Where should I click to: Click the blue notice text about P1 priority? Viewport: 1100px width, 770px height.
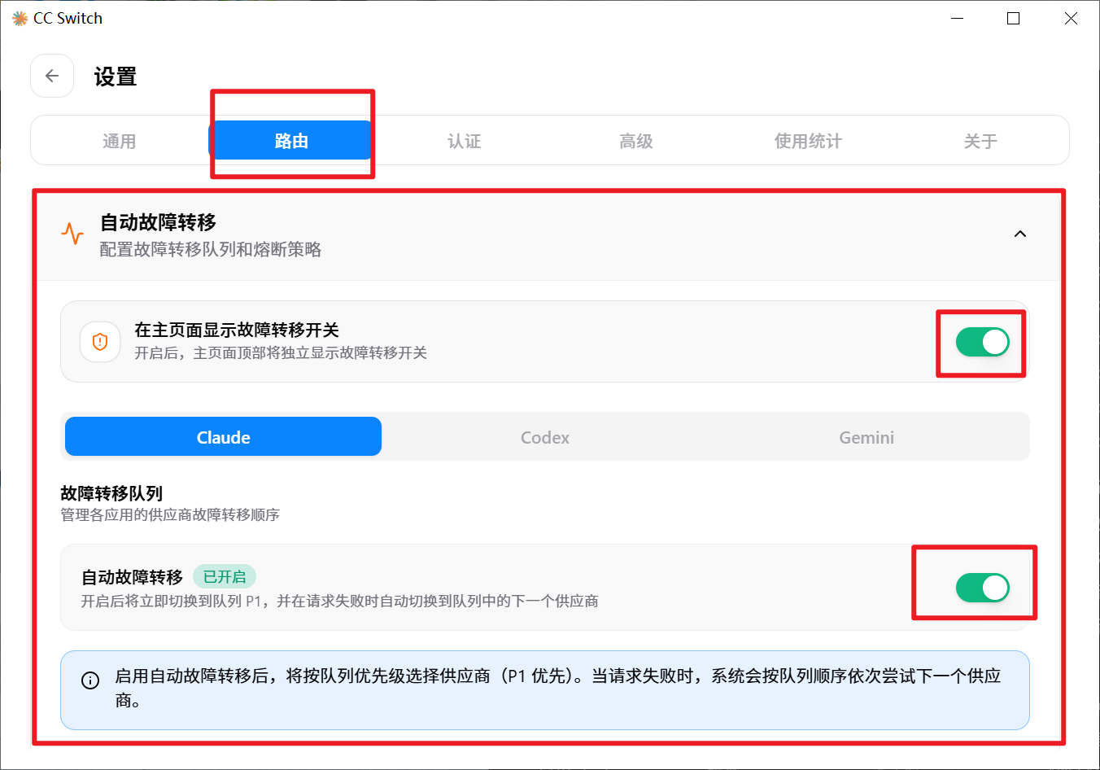558,688
